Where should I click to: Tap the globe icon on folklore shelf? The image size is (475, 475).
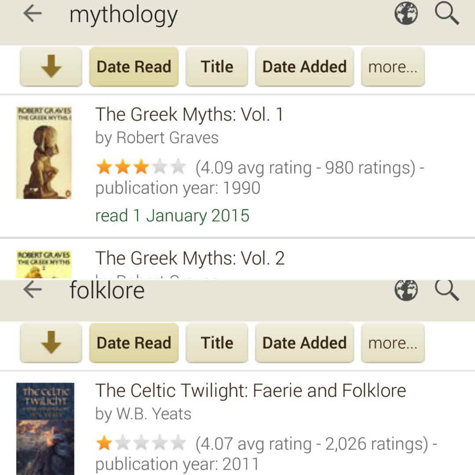(x=406, y=290)
